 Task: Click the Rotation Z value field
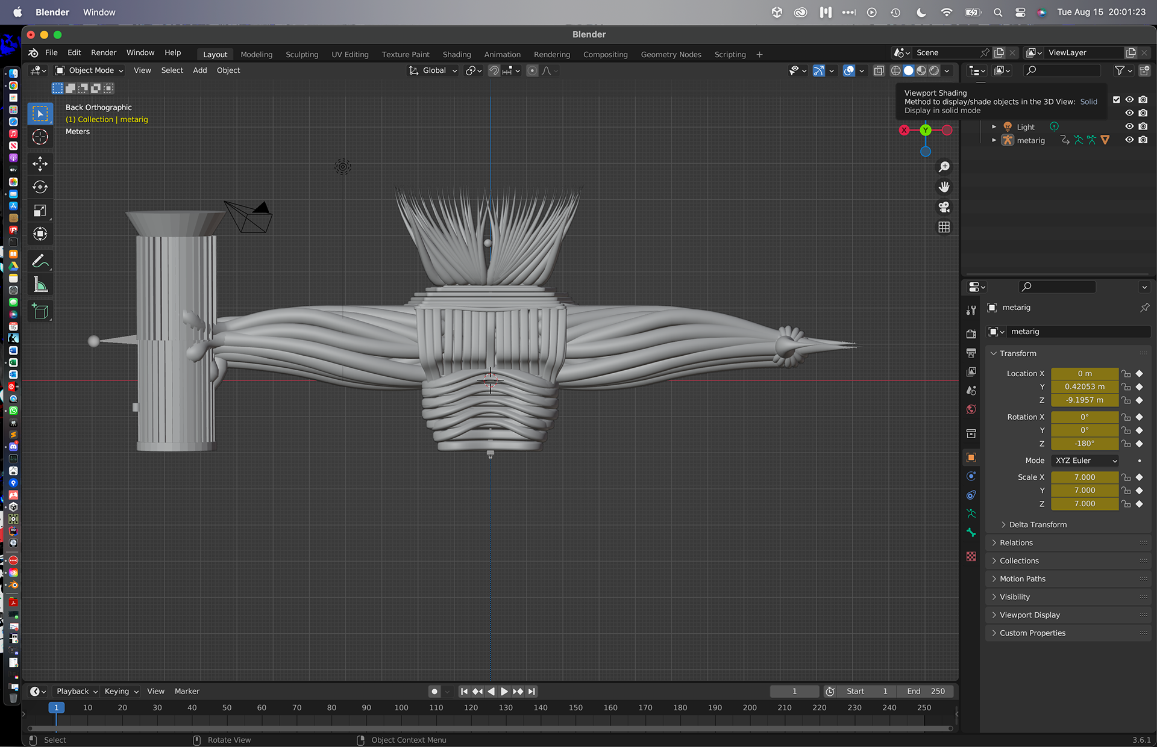pos(1085,444)
